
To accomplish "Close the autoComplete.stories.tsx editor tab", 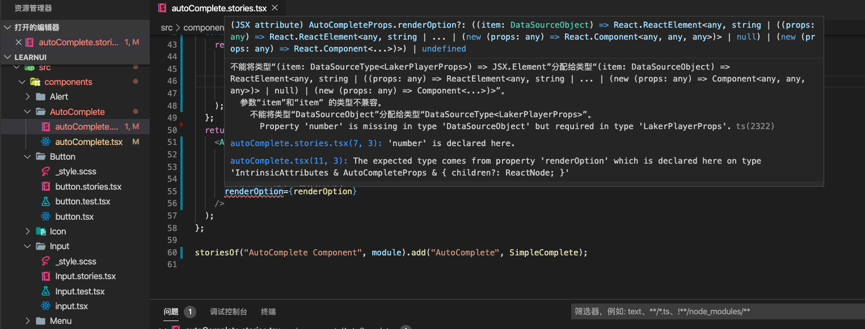I will pyautogui.click(x=276, y=8).
